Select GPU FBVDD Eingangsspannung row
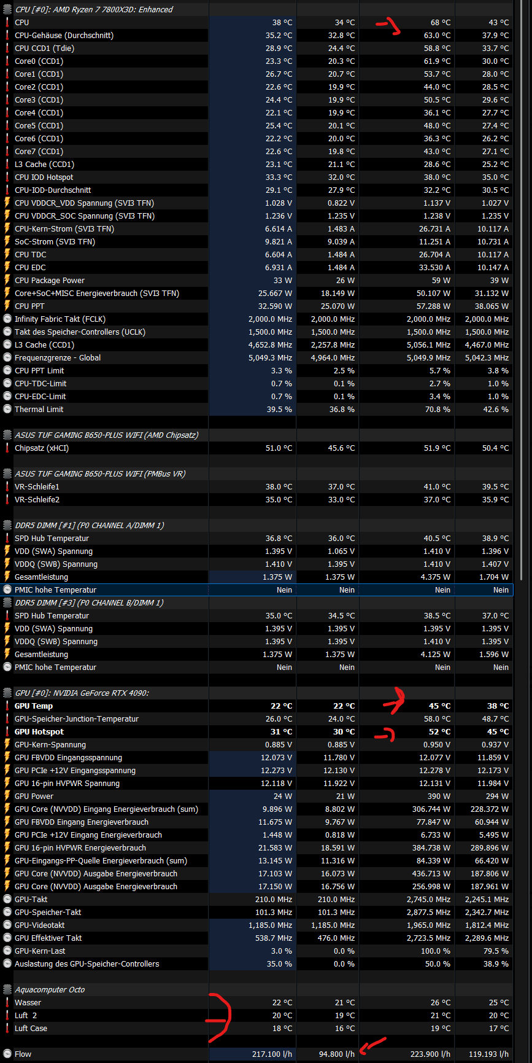The image size is (532, 1063). (256, 758)
